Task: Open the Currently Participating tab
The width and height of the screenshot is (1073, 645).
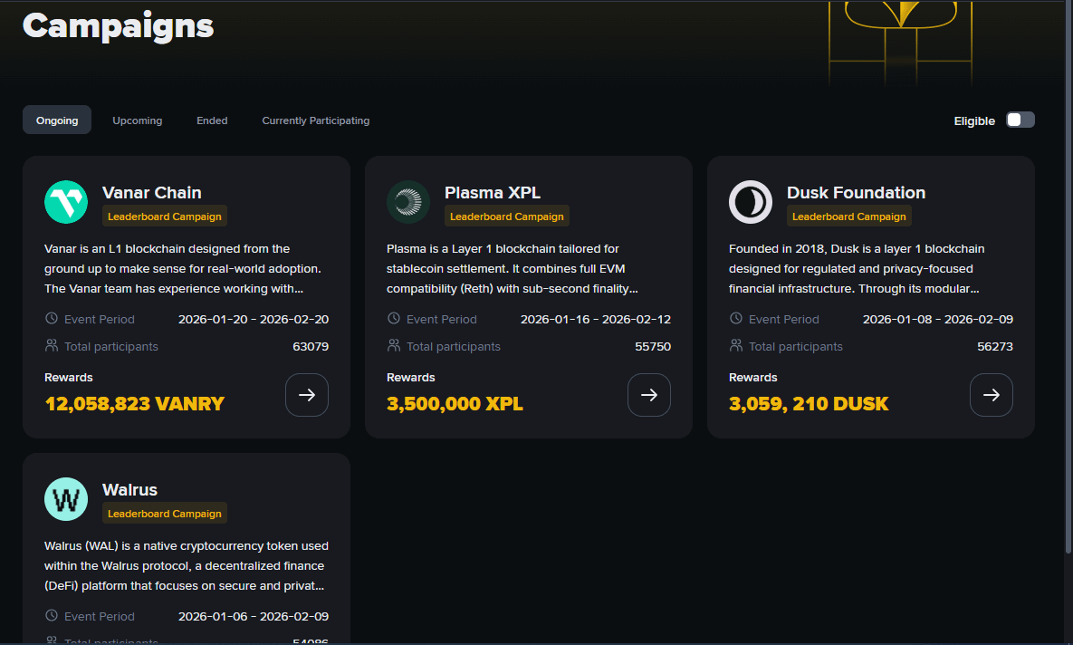Action: (x=315, y=120)
